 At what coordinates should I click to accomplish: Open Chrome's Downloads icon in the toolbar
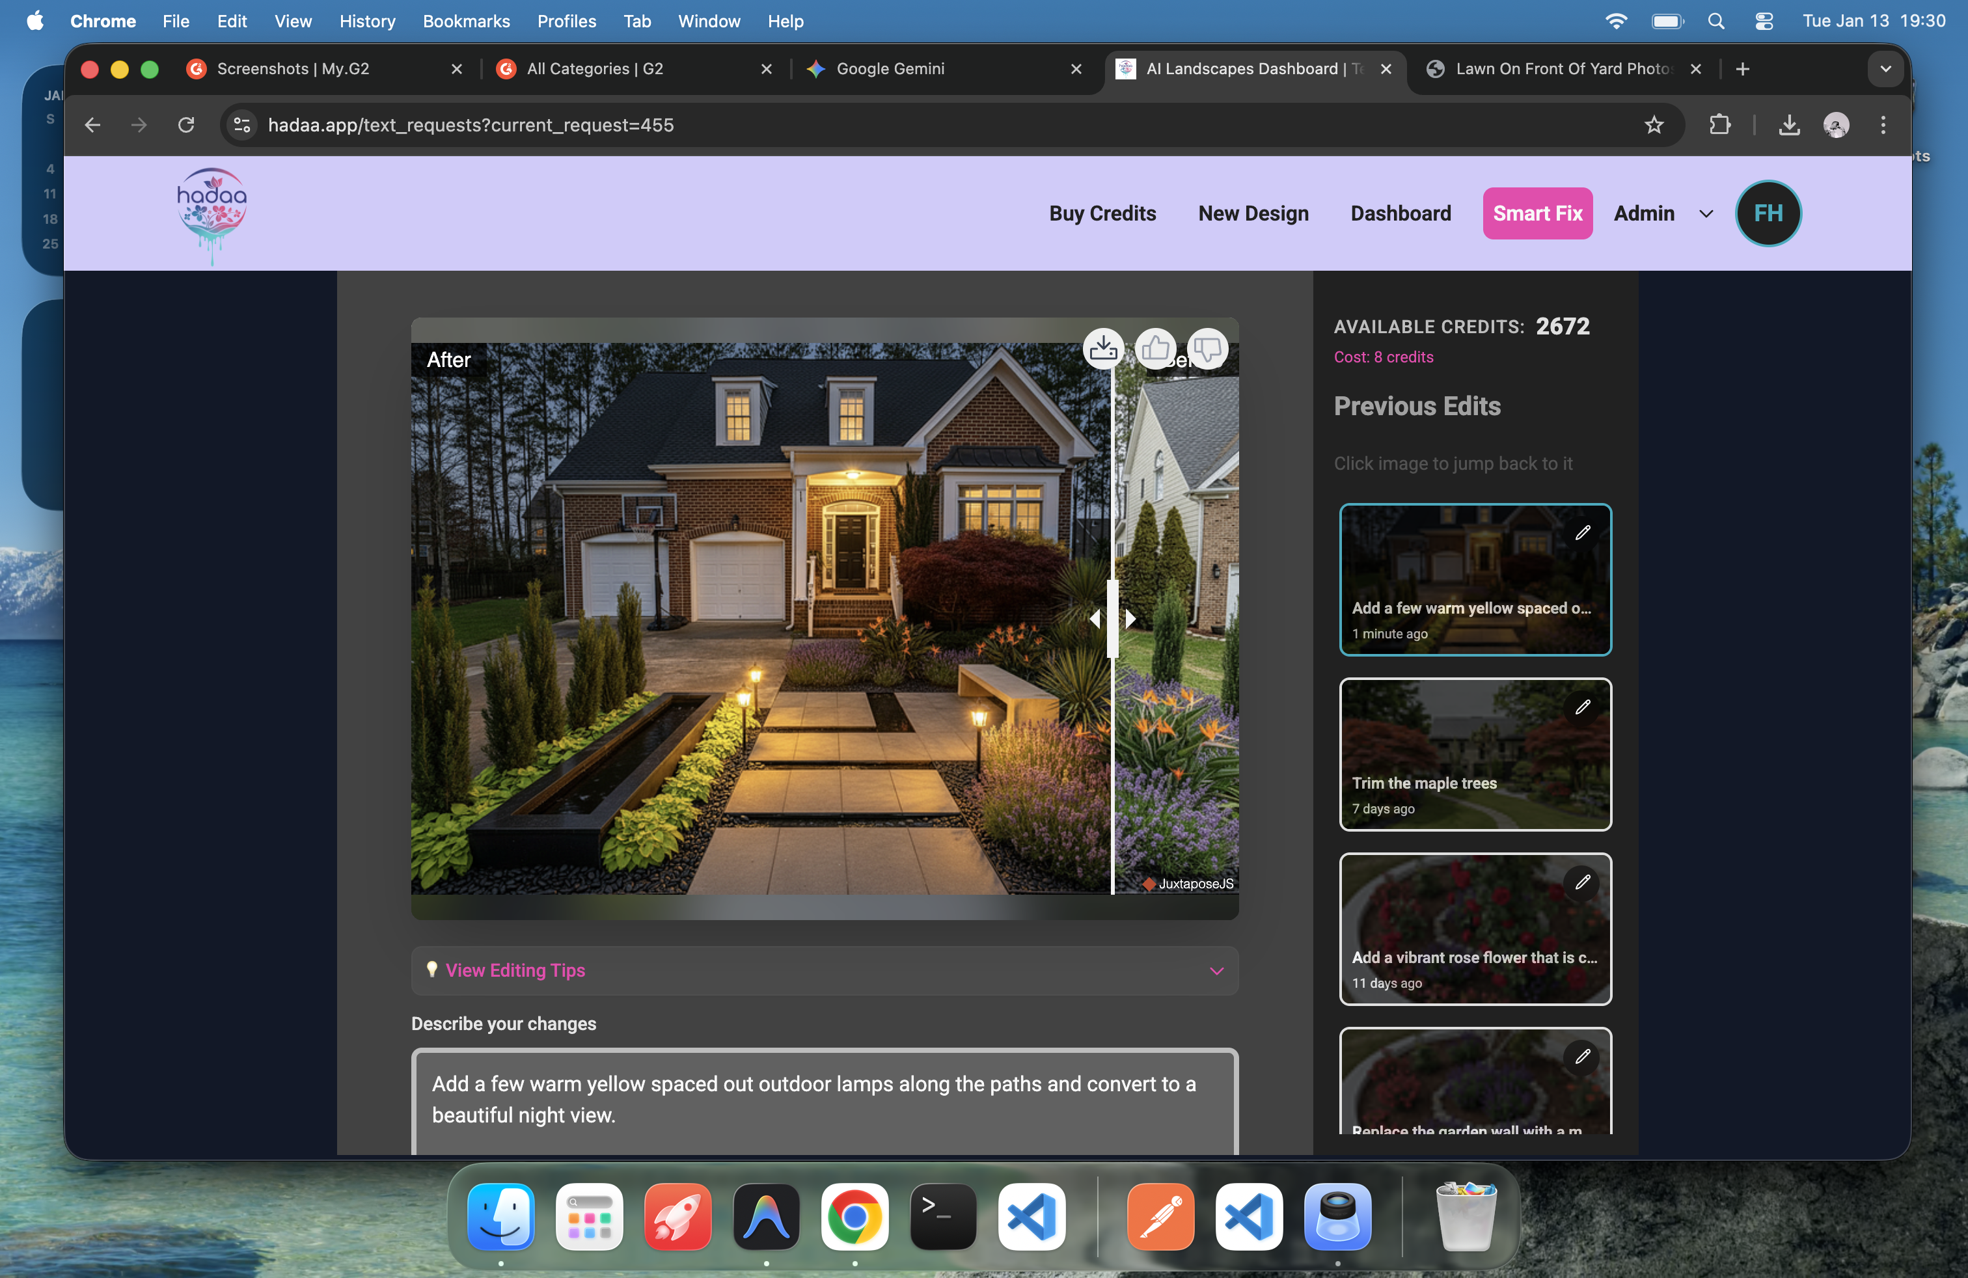pyautogui.click(x=1790, y=125)
